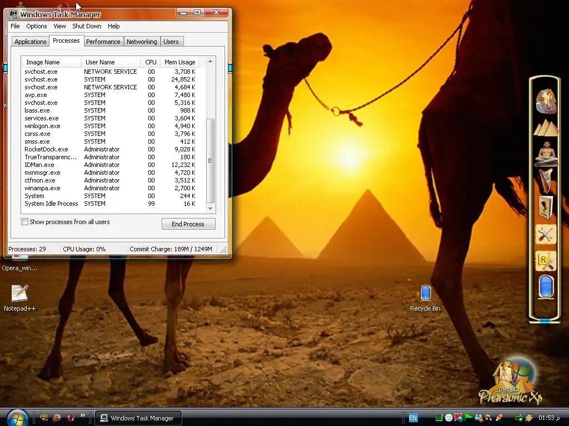Expand the quick launch overflow chevron

click(x=83, y=415)
